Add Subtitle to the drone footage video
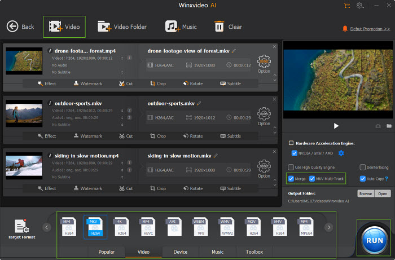395x260 pixels. 231,83
